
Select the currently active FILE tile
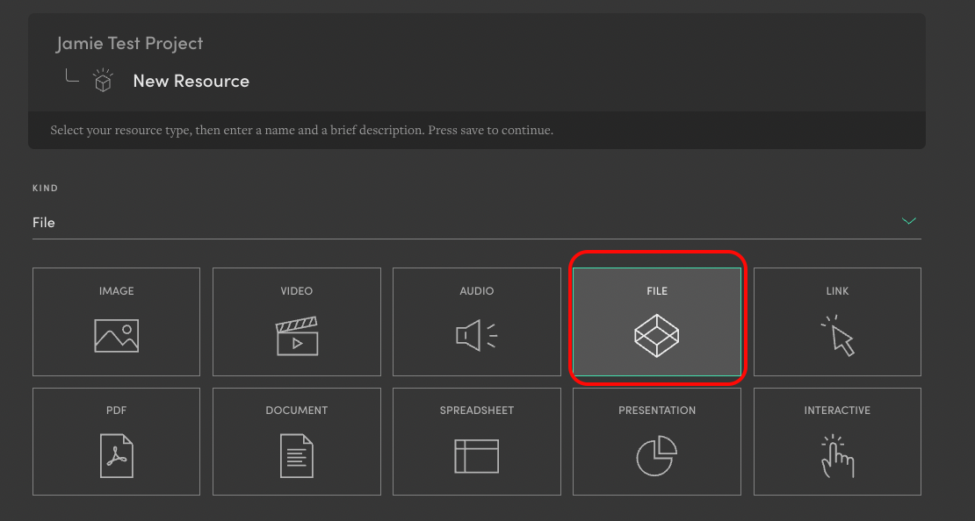click(x=656, y=321)
